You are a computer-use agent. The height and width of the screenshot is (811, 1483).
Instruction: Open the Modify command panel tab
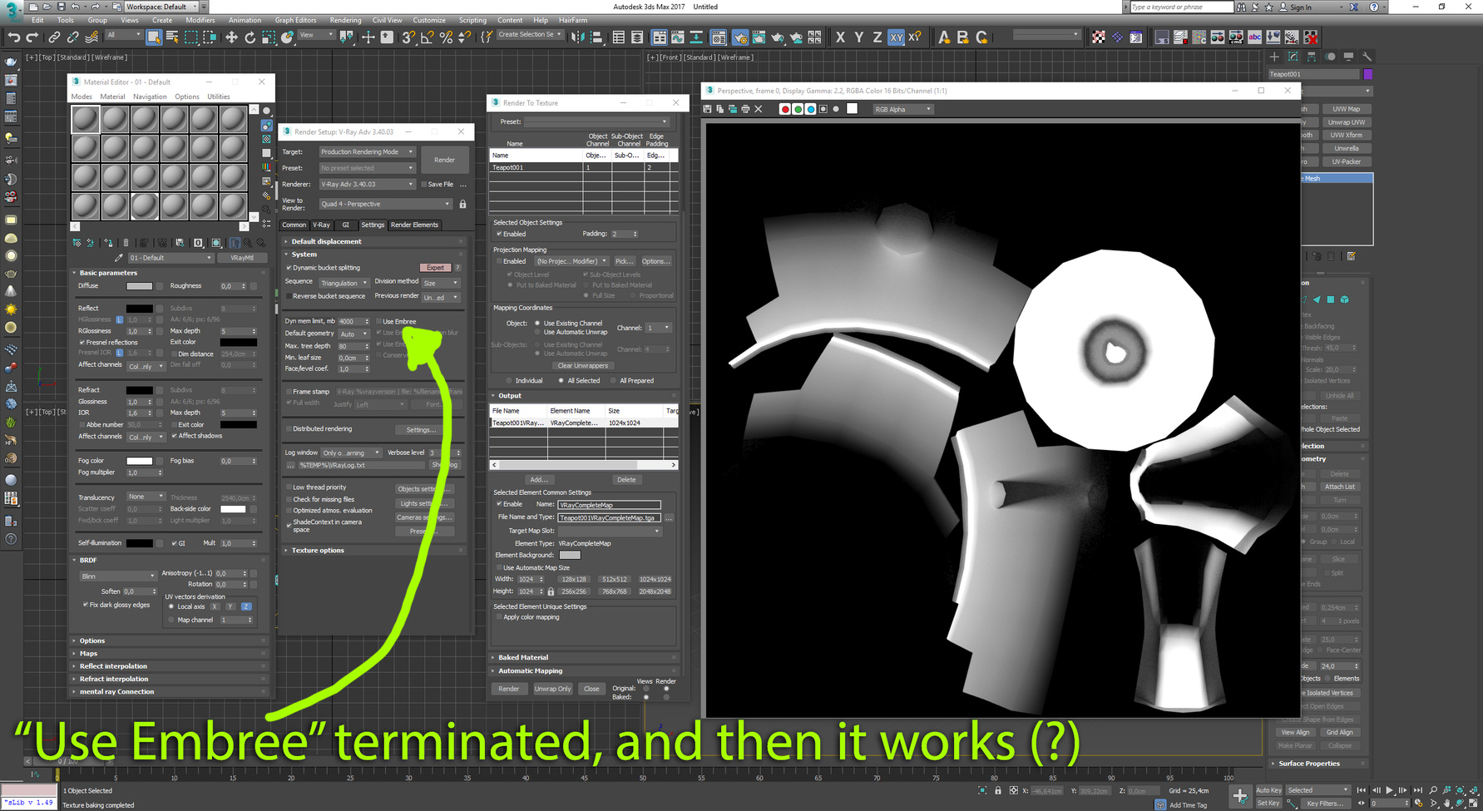1293,57
